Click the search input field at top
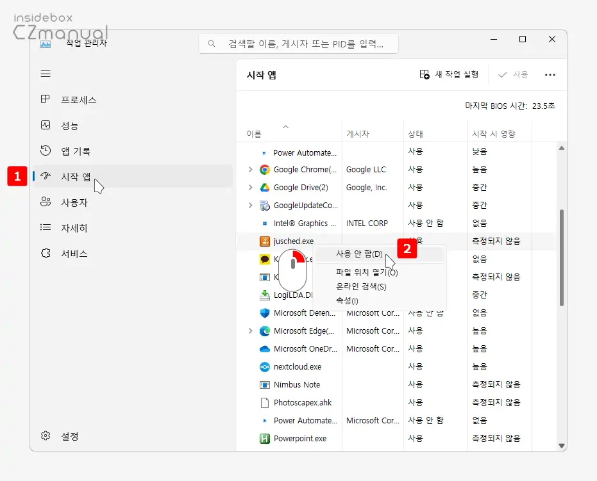Viewport: 597px width, 481px height. tap(298, 43)
